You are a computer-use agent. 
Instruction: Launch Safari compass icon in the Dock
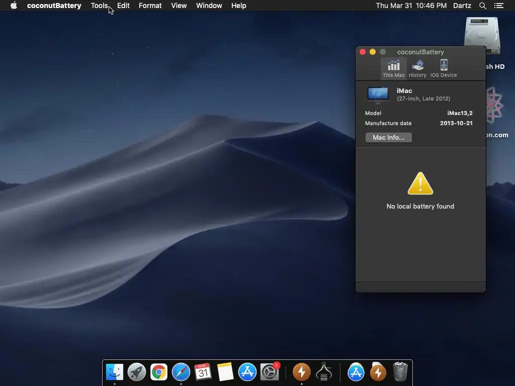[x=181, y=372]
